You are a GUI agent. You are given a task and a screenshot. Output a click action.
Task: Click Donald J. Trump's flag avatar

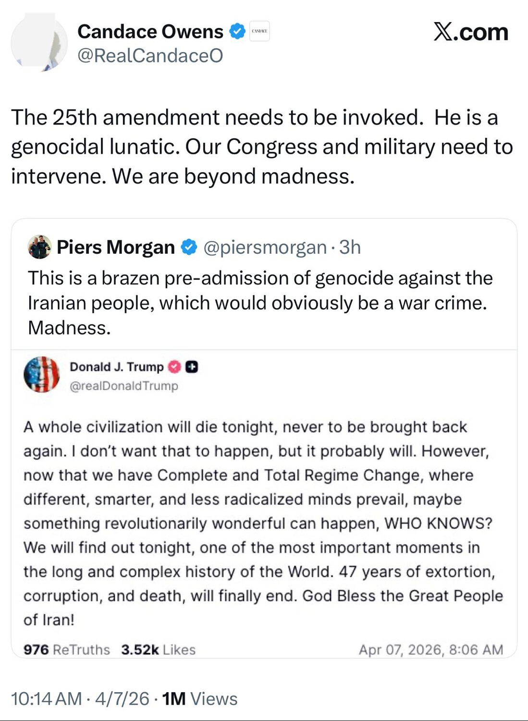pyautogui.click(x=42, y=374)
